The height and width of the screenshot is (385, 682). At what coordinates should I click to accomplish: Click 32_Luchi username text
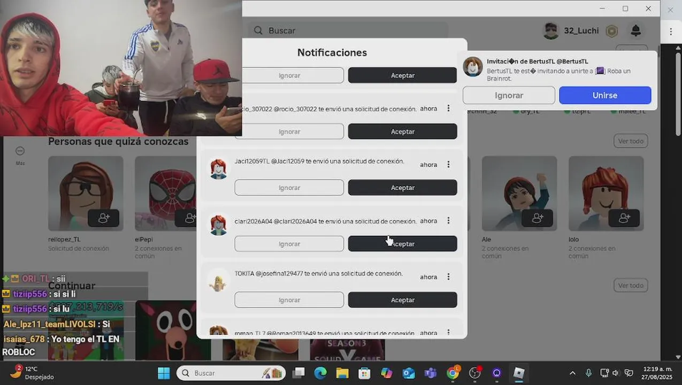[581, 31]
